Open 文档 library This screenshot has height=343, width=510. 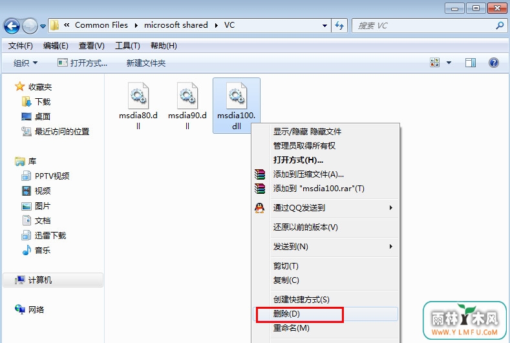click(36, 221)
